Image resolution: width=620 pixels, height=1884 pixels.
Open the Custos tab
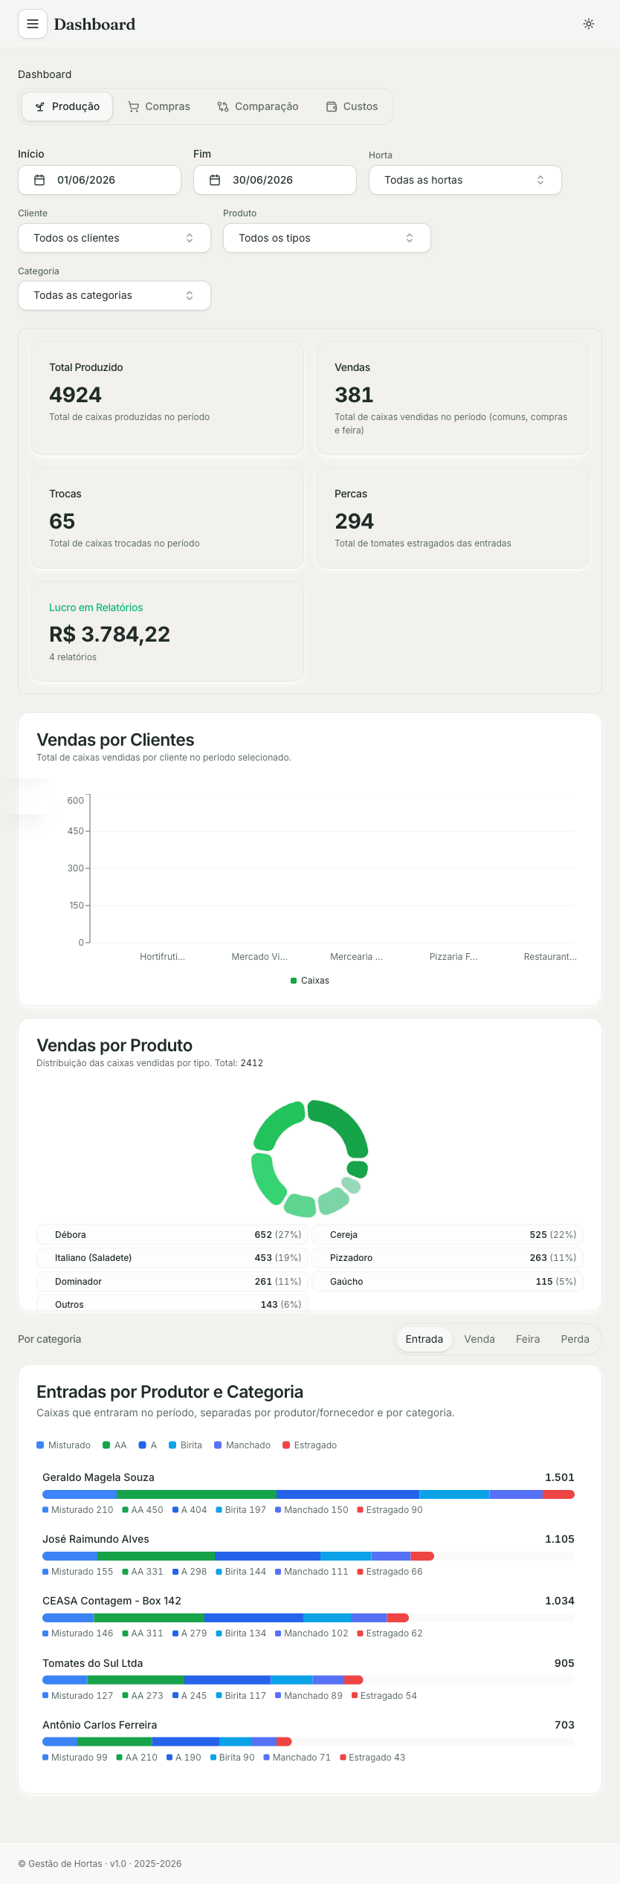point(352,106)
